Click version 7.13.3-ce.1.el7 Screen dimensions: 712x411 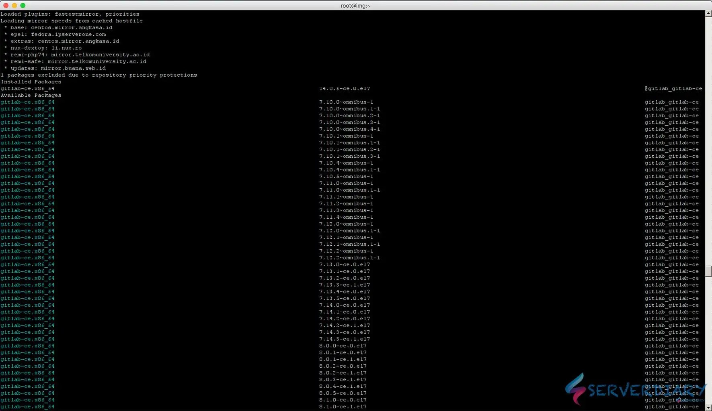(345, 285)
